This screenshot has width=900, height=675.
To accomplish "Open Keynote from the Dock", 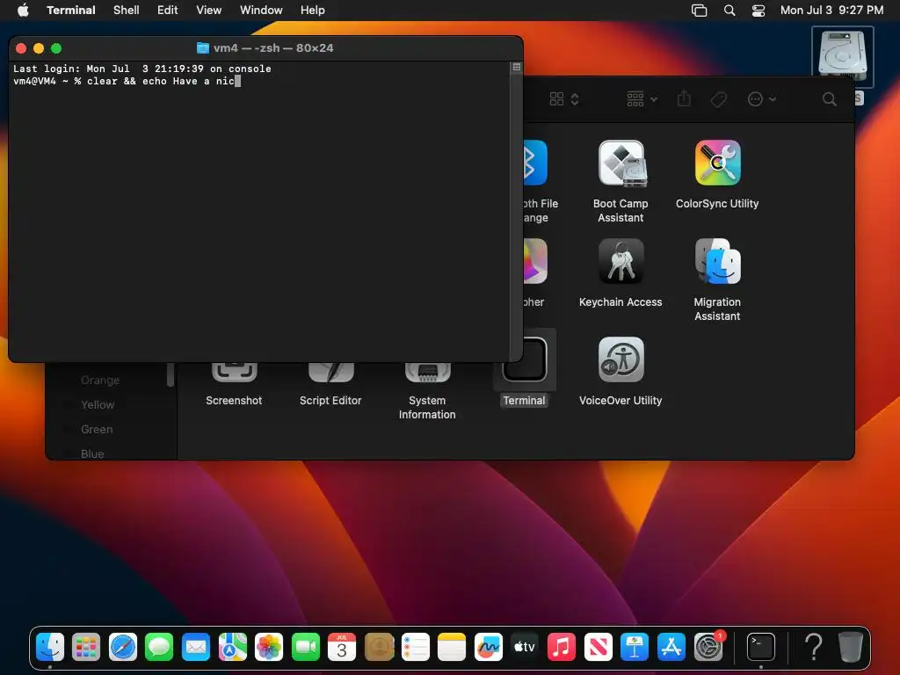I will [635, 647].
